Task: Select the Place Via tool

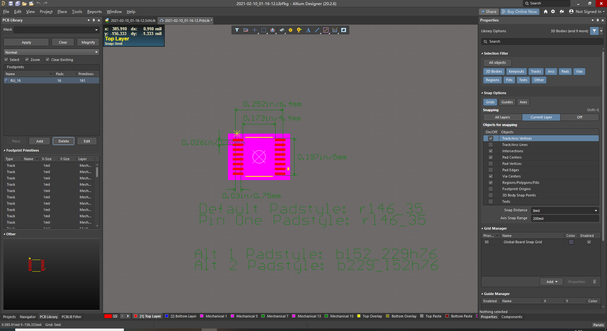Action: click(299, 30)
